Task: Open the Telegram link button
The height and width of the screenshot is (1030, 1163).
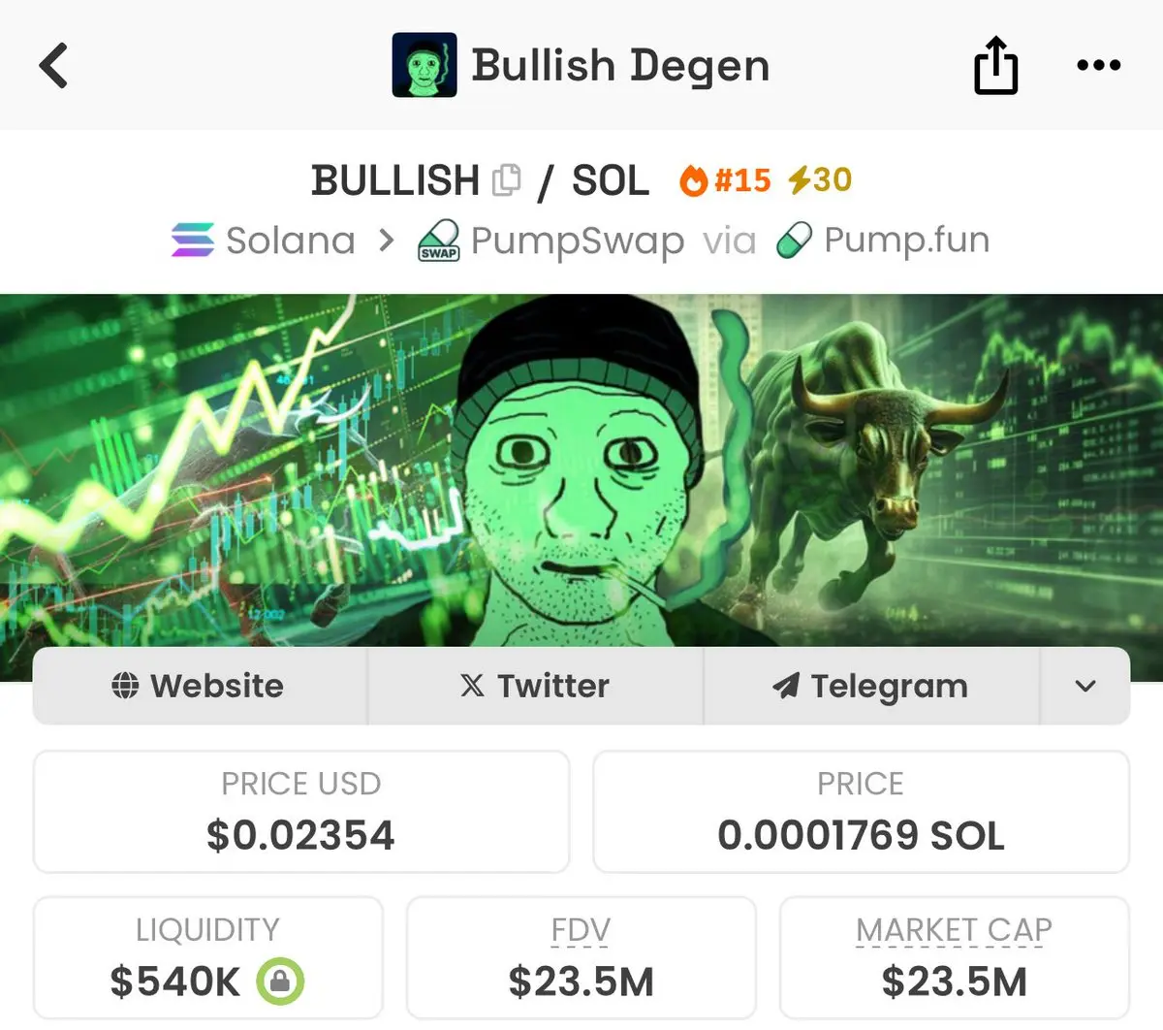Action: [x=871, y=686]
